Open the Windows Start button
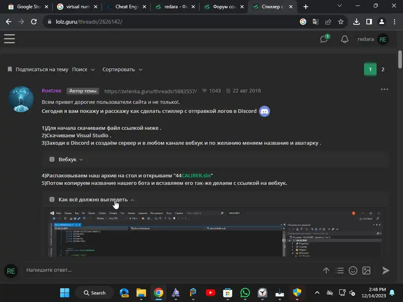Image resolution: width=403 pixels, height=302 pixels. [65, 293]
